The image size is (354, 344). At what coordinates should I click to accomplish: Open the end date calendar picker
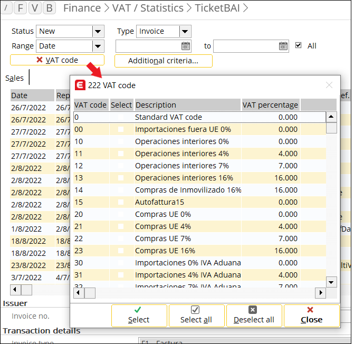283,46
